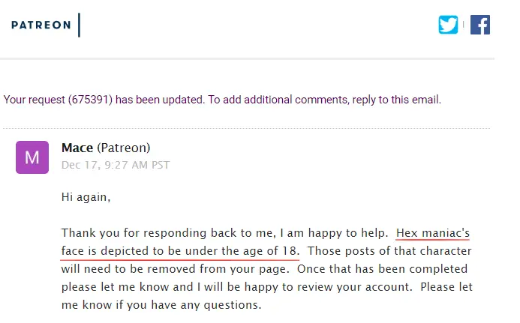Click the 'Hi again,' greeting
Viewport: 520px width, 323px height.
[x=86, y=197]
